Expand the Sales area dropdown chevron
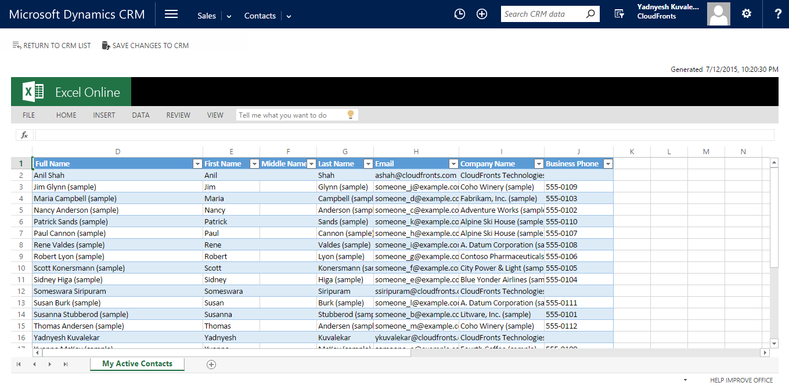The width and height of the screenshot is (789, 386). (x=229, y=16)
